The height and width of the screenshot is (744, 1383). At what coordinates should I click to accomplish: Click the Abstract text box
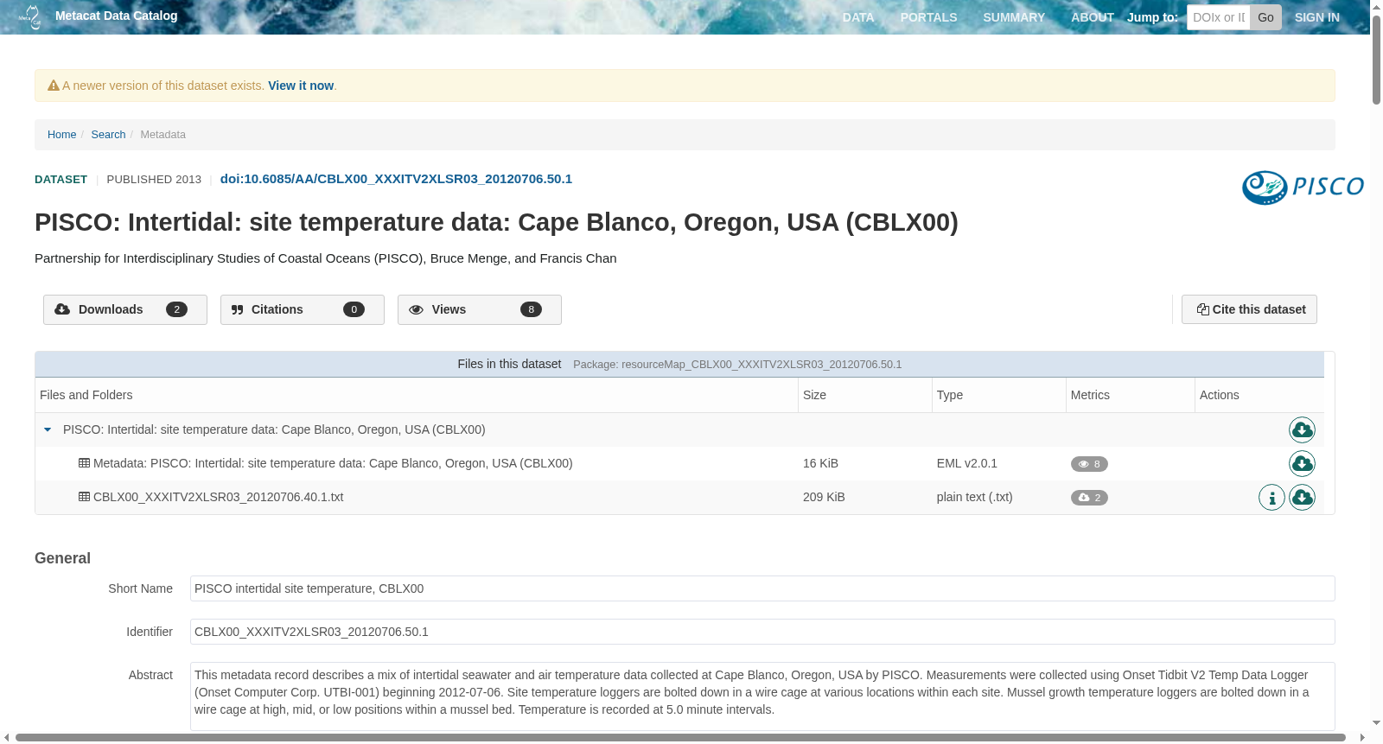coord(762,696)
